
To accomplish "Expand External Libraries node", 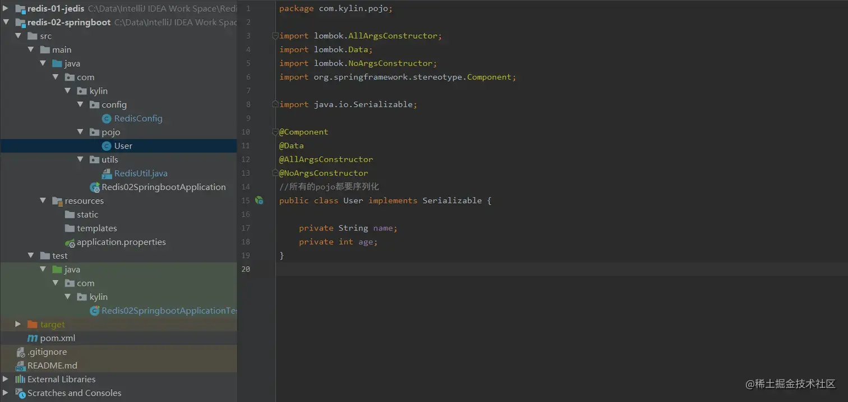I will point(6,380).
